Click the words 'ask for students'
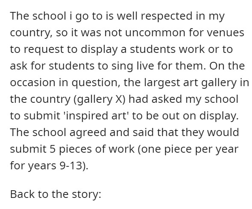This screenshot has width=252, height=209. 52,66
